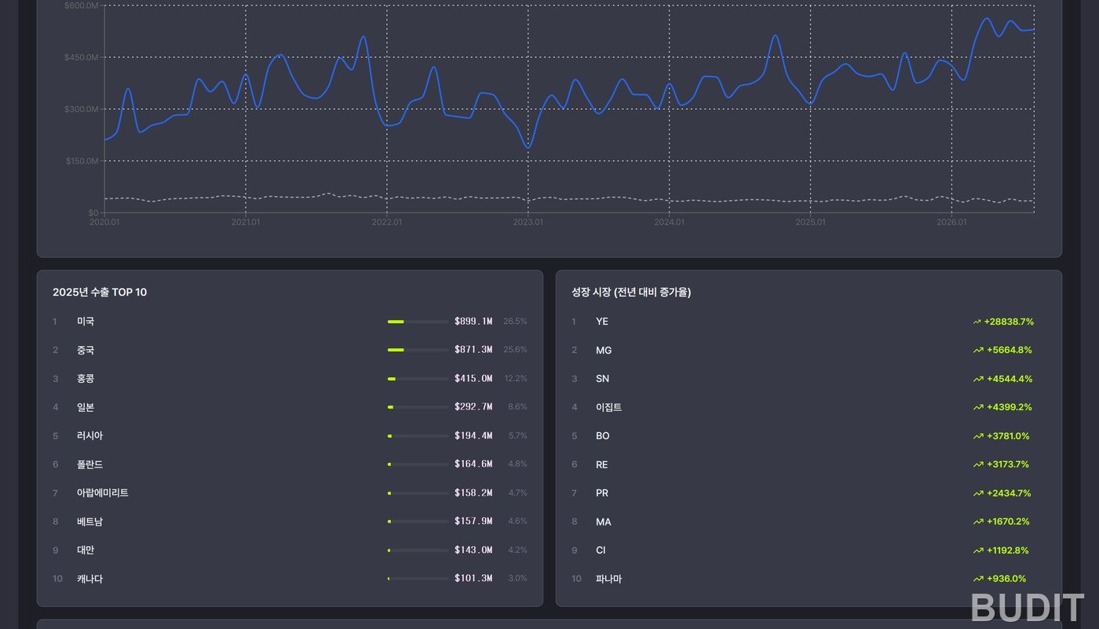Click the +936.0% growth rate
Screen dimensions: 1099x629
tap(1006, 579)
